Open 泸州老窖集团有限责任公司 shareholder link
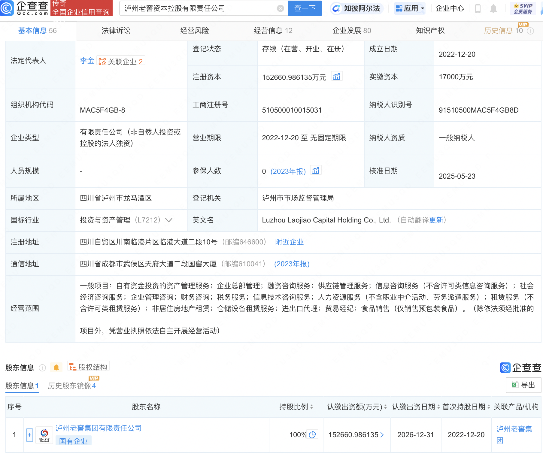The image size is (543, 454). tap(99, 428)
